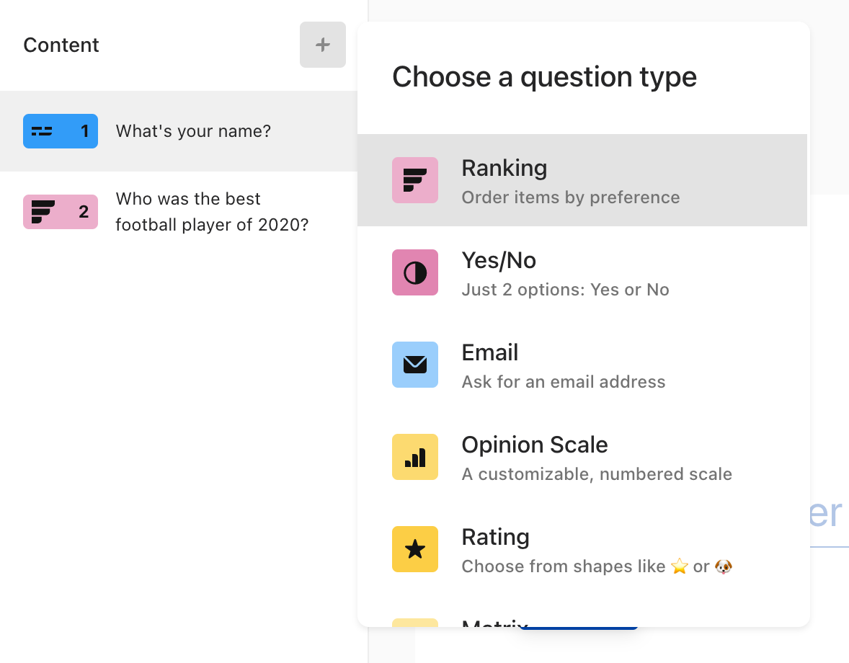Click the pink ranking badge numbered 2
This screenshot has height=663, width=849.
[x=60, y=212]
